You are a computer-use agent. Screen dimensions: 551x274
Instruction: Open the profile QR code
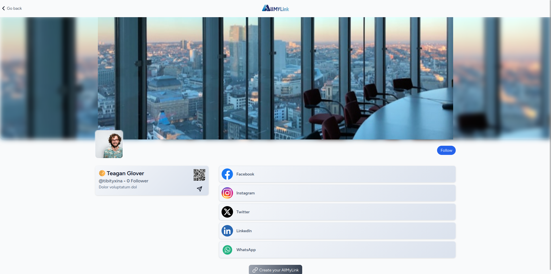(199, 175)
